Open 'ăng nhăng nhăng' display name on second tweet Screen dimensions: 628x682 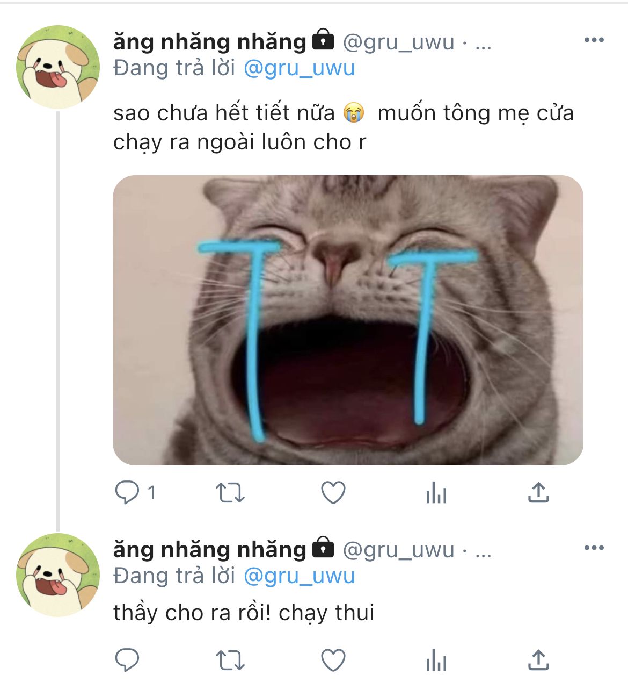pyautogui.click(x=209, y=550)
